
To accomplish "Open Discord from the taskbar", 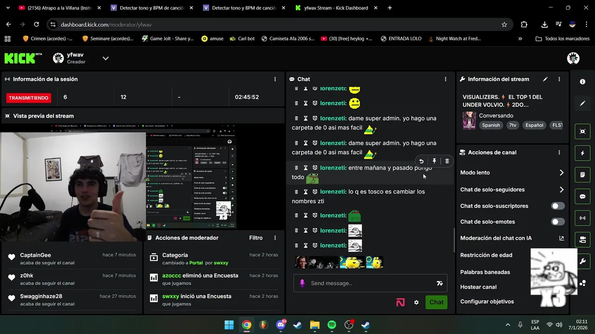I will point(281,325).
